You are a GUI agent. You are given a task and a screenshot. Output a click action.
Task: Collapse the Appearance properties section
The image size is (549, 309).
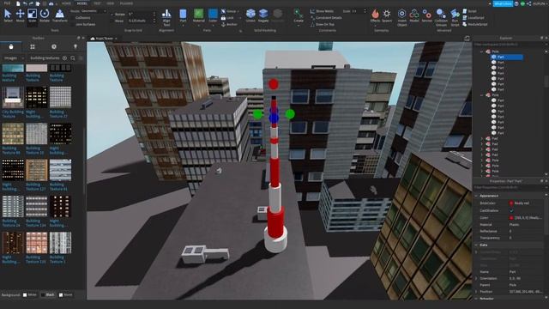click(477, 196)
